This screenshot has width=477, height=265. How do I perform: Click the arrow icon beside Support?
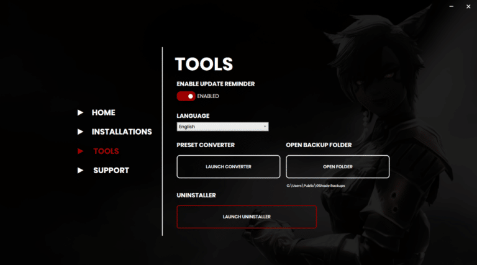(x=80, y=170)
